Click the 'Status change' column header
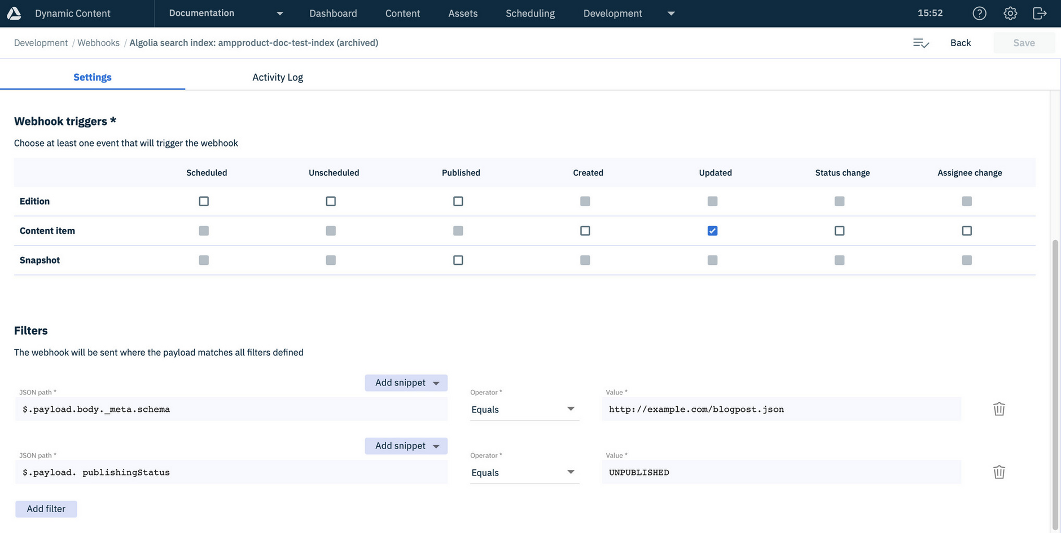Screen dimensions: 1061x533 point(842,172)
